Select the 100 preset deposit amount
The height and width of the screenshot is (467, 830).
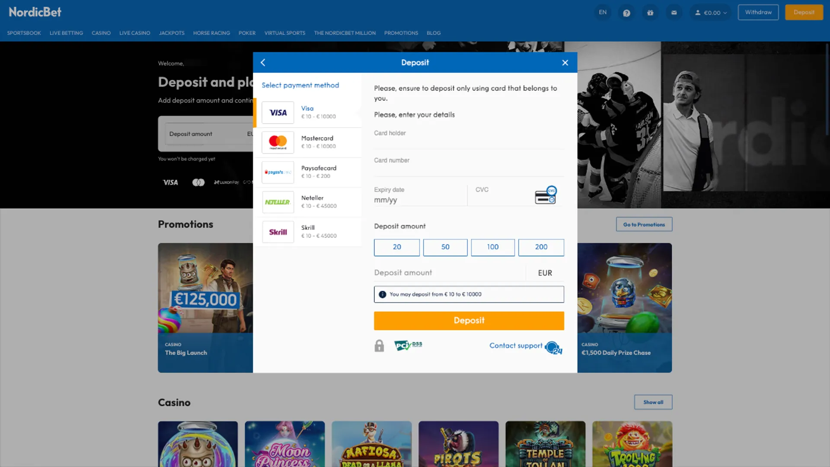tap(492, 247)
